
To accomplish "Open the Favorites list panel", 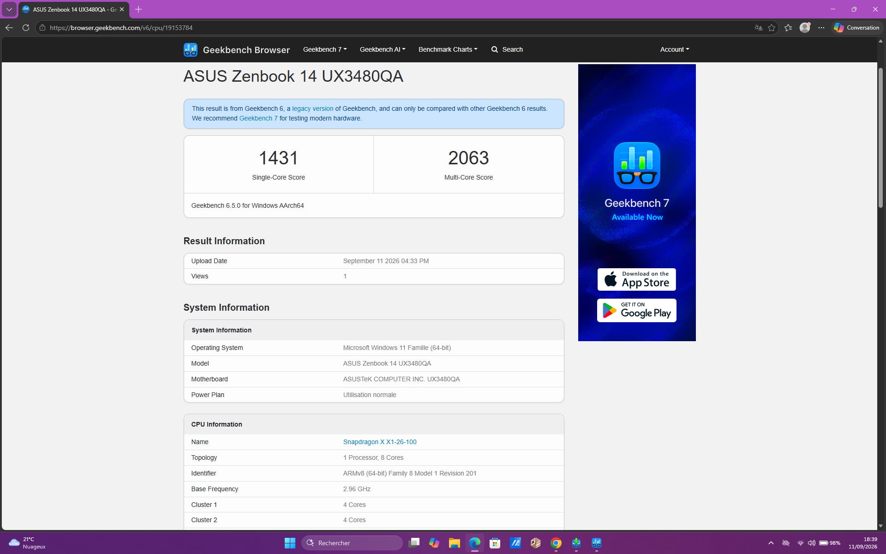I will point(788,28).
